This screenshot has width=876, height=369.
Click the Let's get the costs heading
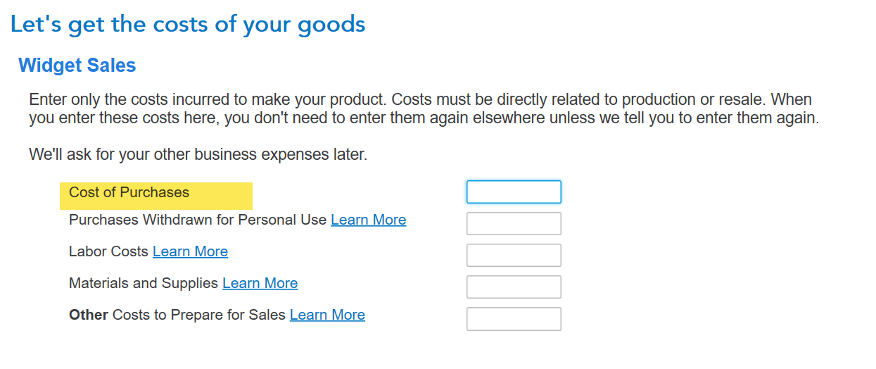[x=188, y=25]
